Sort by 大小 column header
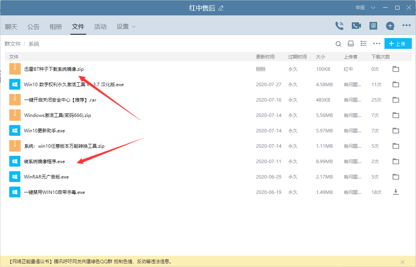This screenshot has width=416, height=267. 321,57
